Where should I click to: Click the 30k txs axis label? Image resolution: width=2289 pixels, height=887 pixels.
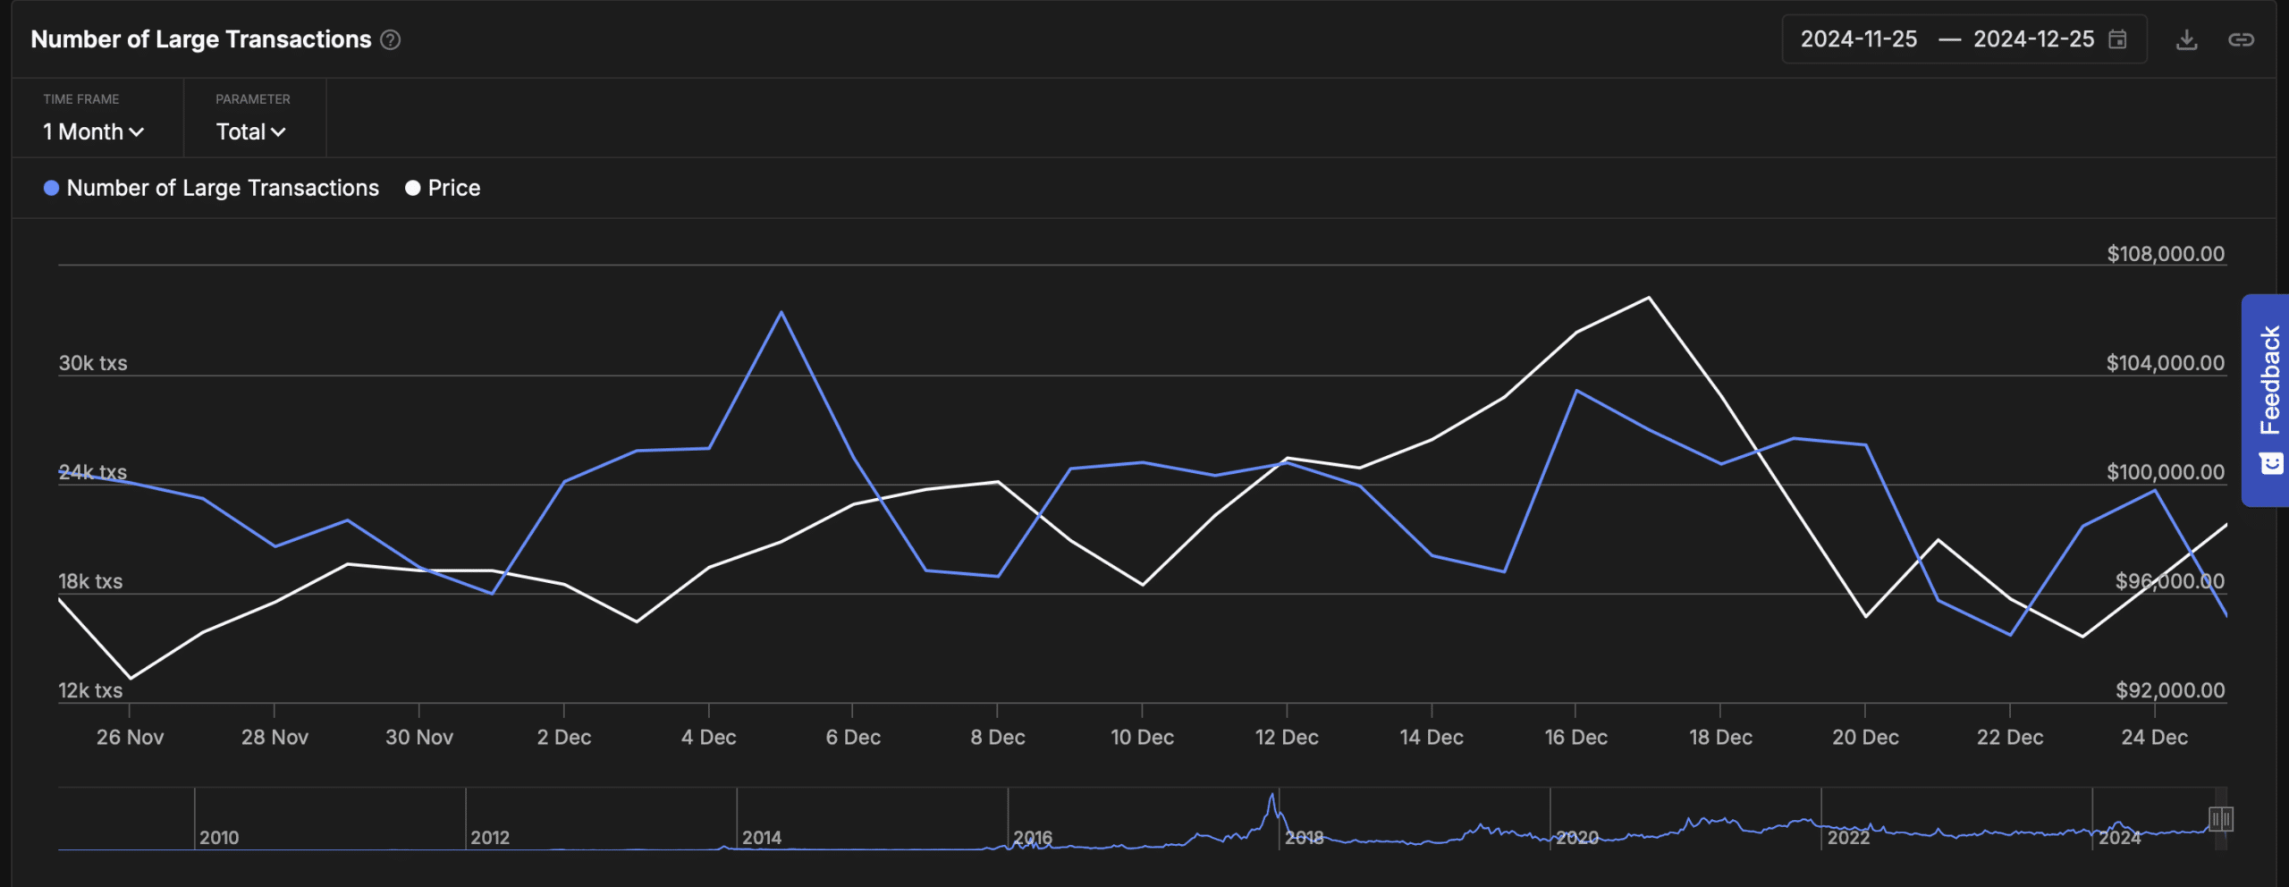93,363
